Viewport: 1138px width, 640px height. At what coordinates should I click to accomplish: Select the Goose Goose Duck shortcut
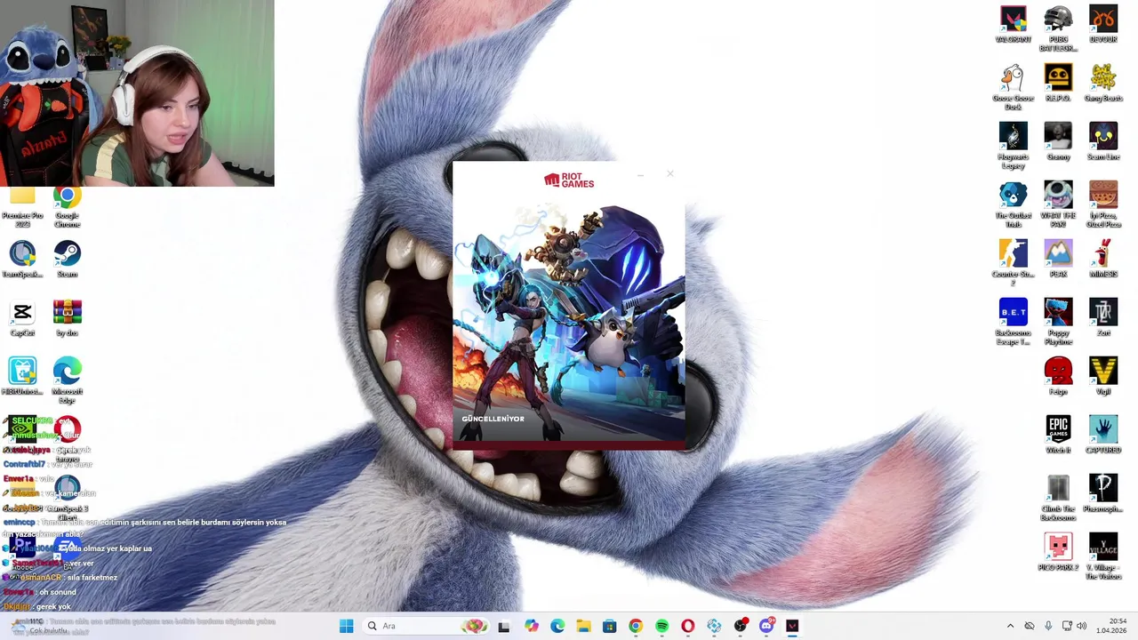point(1013,87)
